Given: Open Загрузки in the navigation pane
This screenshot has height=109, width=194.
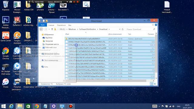Looking at the screenshot, I should click(x=49, y=41).
